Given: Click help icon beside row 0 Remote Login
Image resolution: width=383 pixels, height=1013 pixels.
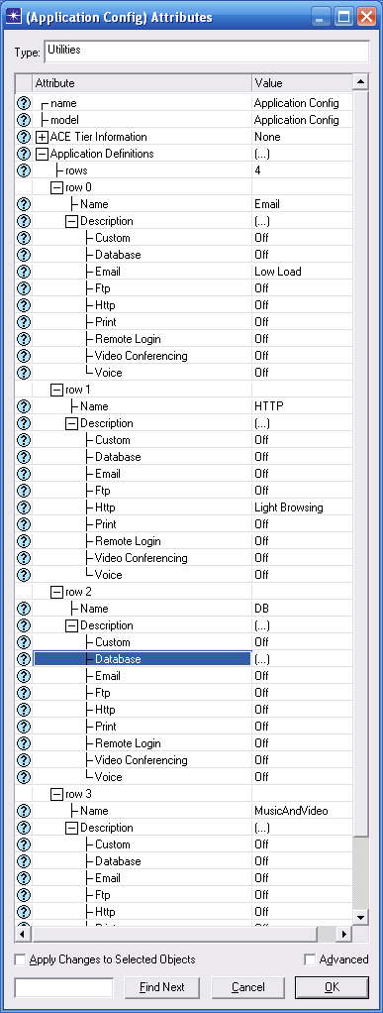Looking at the screenshot, I should [x=23, y=339].
